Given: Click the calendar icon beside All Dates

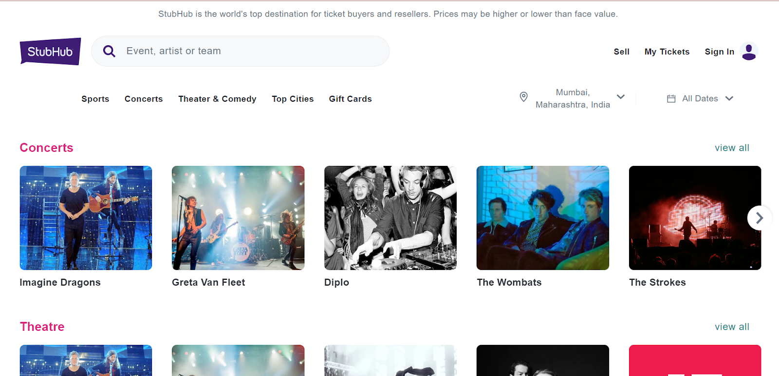Looking at the screenshot, I should click(x=671, y=99).
